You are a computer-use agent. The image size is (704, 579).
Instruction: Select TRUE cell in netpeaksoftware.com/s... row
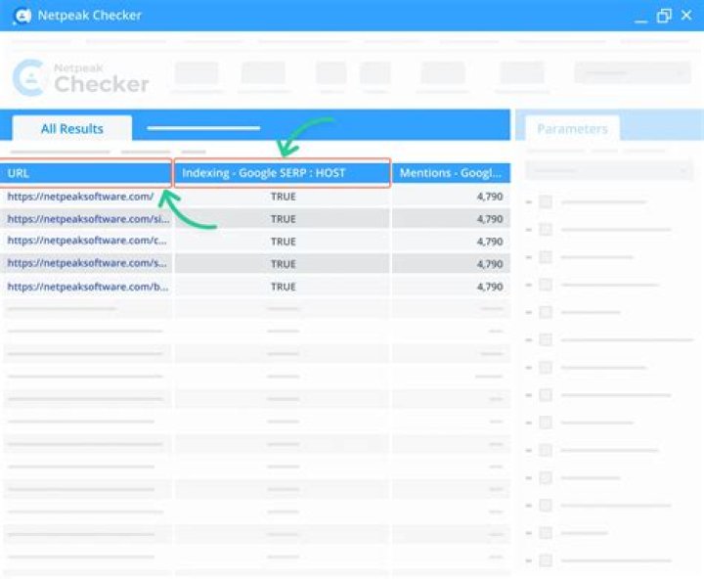(x=283, y=264)
